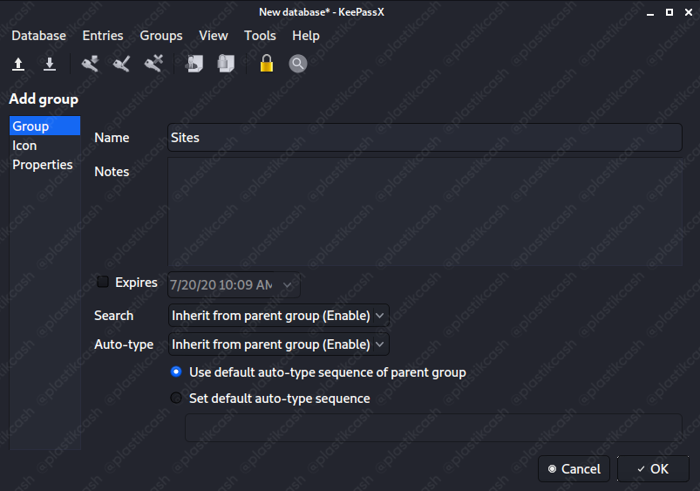Click the copy password toolbar icon
Viewport: 700px width, 491px height.
(226, 64)
